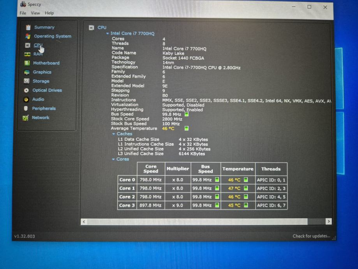Click the Kaby Lake code name value
The image size is (358, 269).
pos(173,53)
